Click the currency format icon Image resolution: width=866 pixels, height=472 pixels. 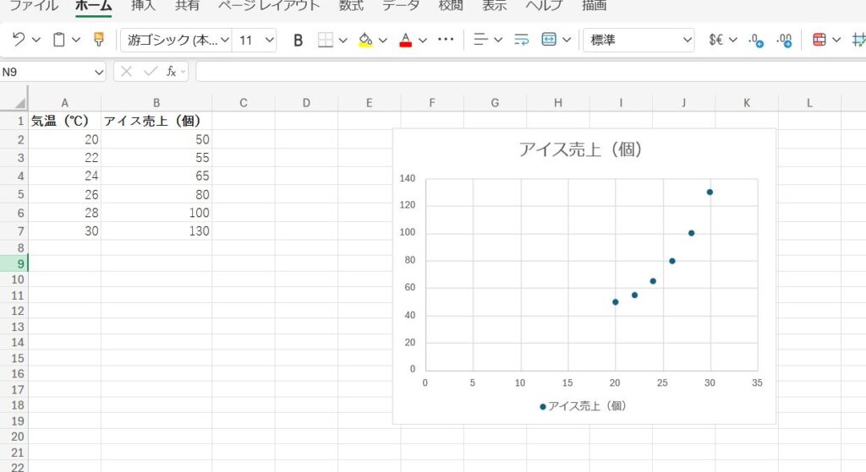point(715,40)
